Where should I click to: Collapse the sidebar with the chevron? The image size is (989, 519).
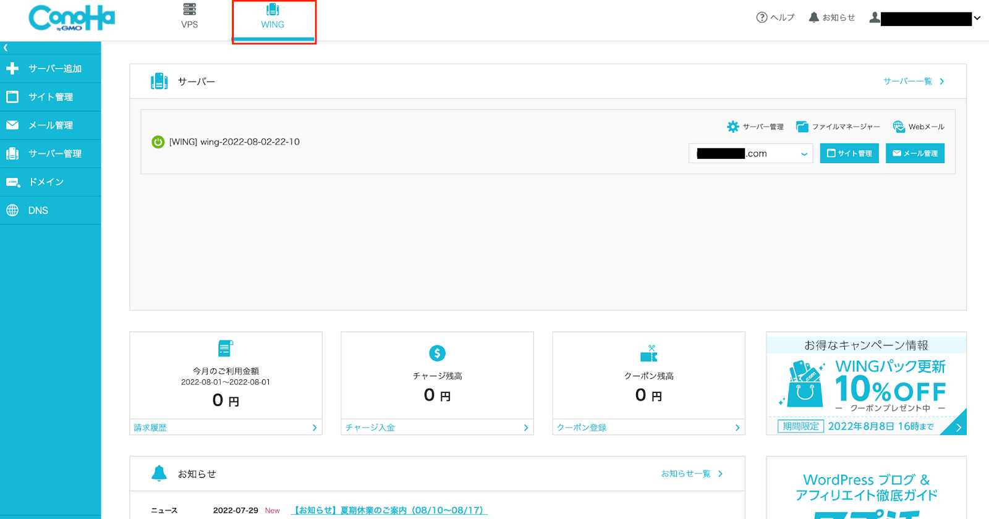click(x=6, y=48)
